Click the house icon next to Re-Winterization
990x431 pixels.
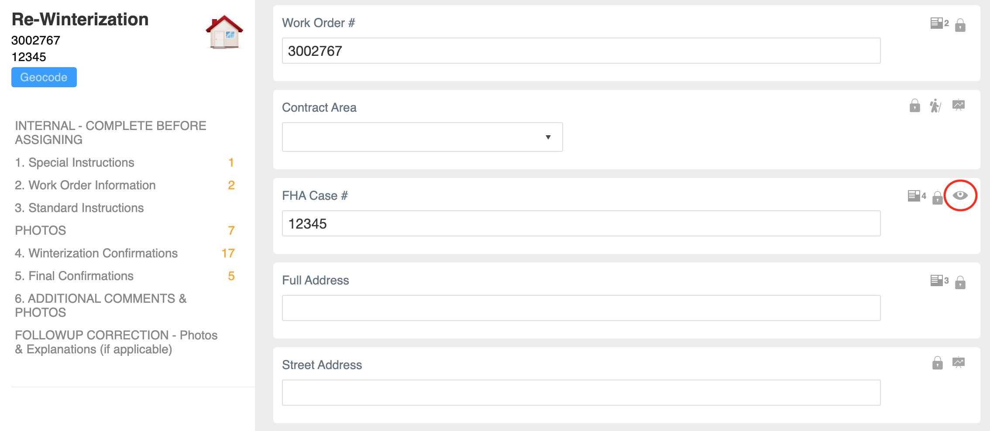click(224, 32)
